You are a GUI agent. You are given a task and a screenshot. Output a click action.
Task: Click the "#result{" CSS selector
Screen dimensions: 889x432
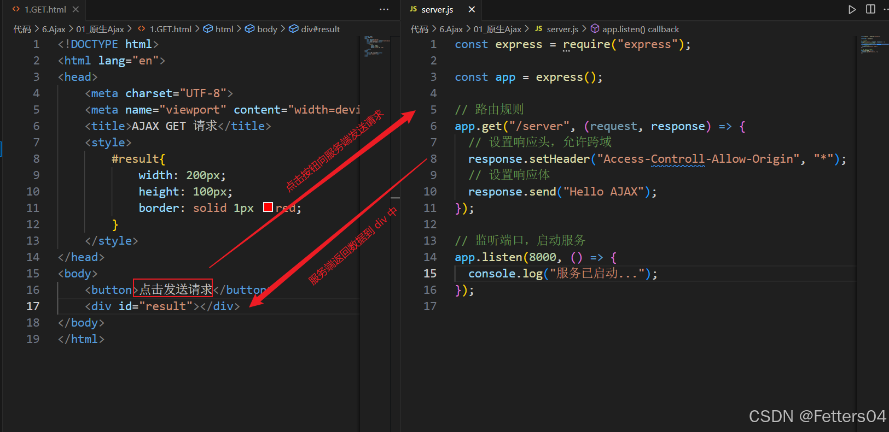click(138, 159)
